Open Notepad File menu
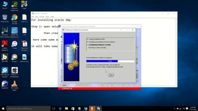The width and height of the screenshot is (198, 111). coord(32,17)
